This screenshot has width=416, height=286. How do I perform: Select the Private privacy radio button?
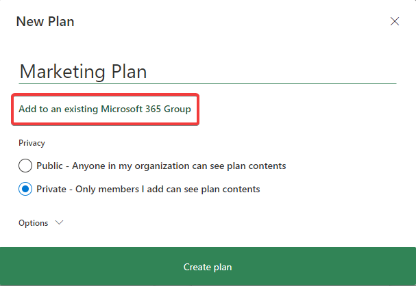(25, 189)
